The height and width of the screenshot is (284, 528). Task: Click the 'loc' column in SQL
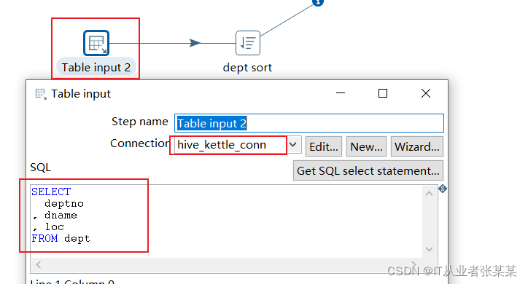click(x=54, y=227)
